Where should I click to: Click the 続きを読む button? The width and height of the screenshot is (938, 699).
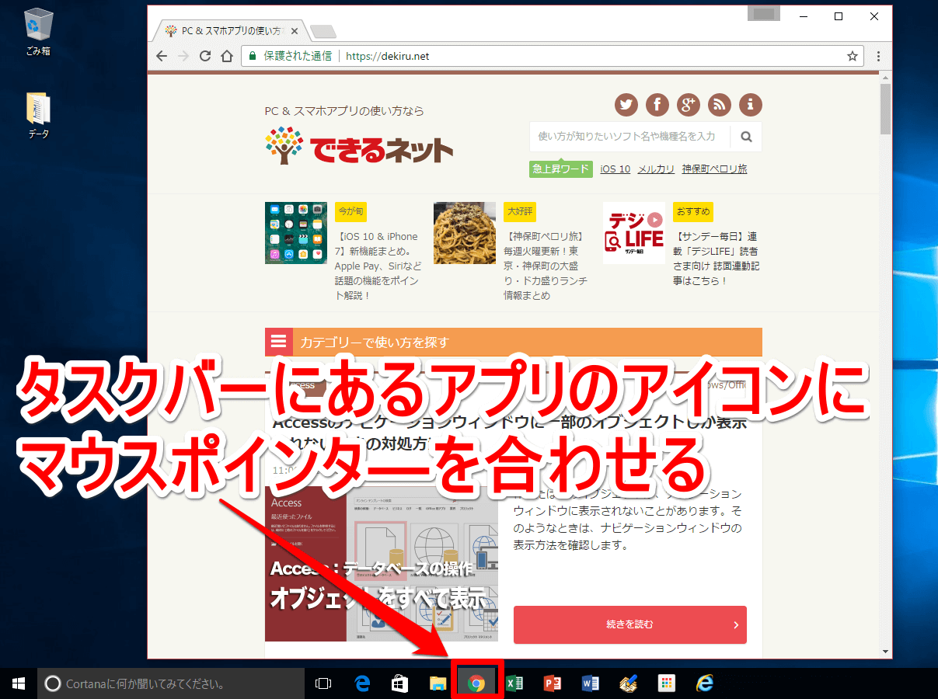629,624
